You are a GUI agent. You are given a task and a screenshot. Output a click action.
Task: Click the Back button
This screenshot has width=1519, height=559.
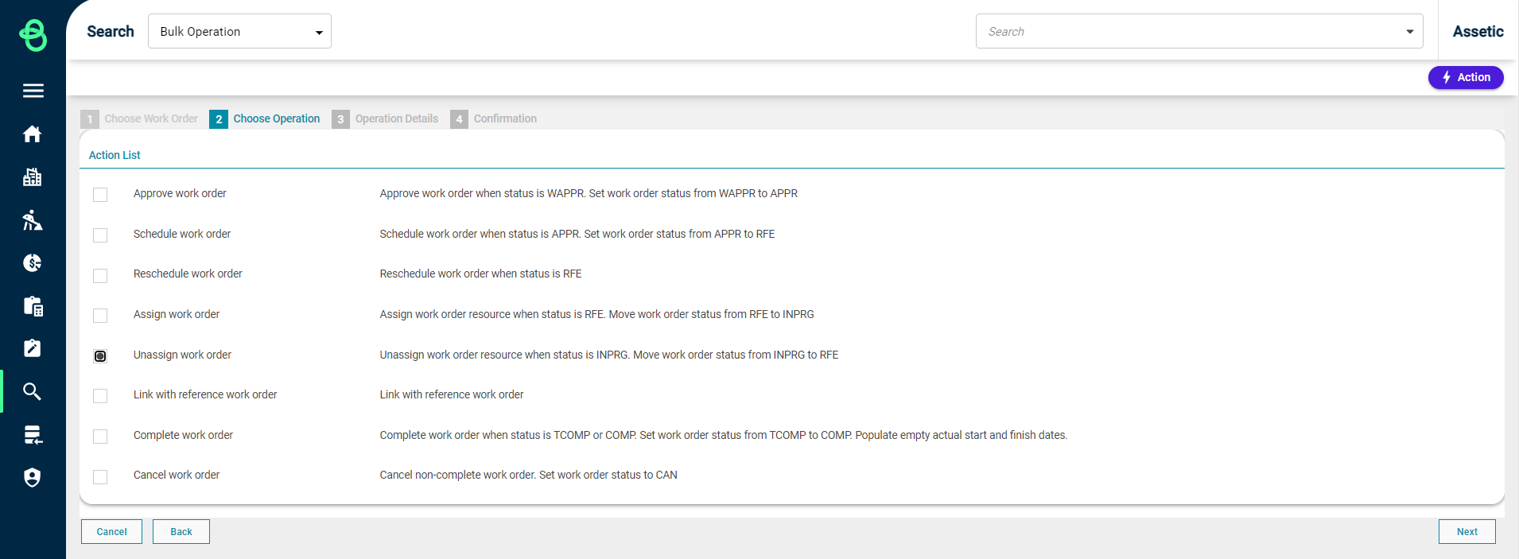181,532
